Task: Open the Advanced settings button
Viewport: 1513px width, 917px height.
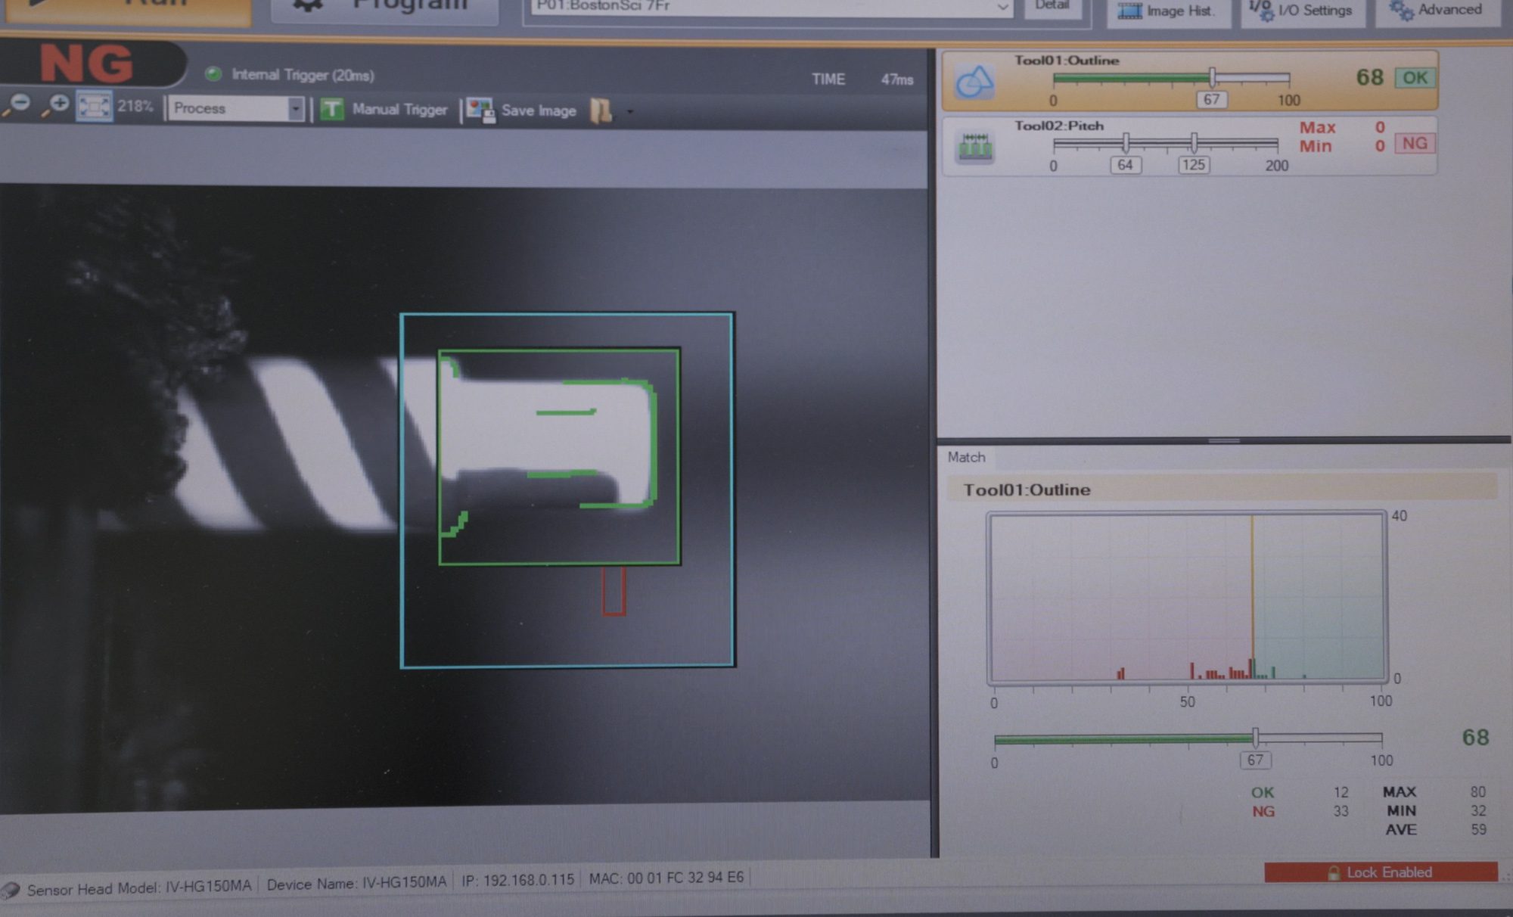Action: [1437, 10]
